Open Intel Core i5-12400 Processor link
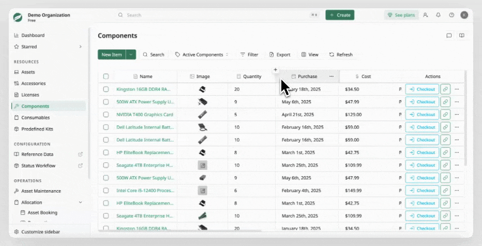Screen dimensions: 482x246 click(145, 190)
